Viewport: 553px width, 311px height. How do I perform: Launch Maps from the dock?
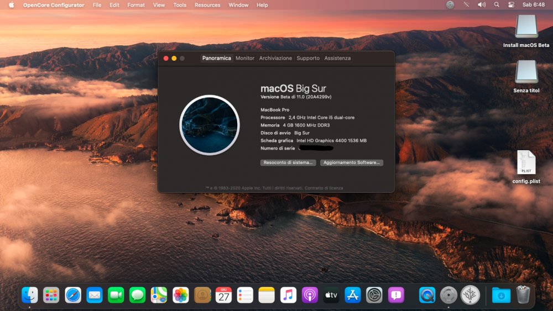tap(159, 295)
